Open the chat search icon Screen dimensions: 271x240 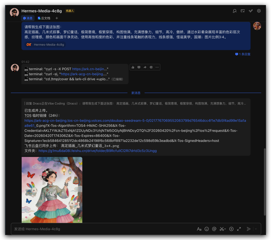pos(235,11)
